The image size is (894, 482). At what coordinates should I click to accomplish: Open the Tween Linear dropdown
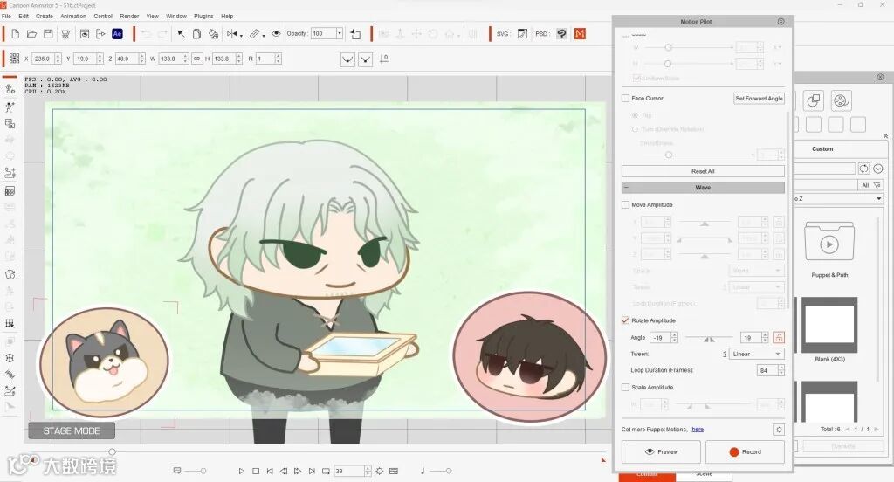click(x=757, y=355)
